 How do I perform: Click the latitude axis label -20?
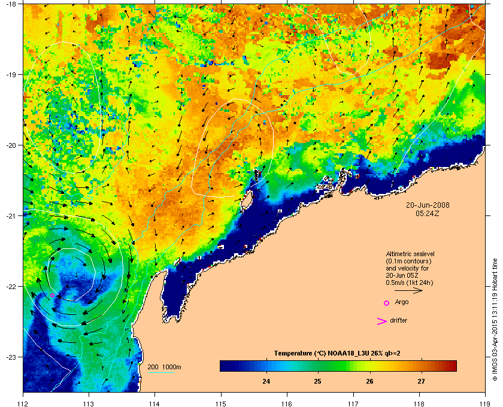pyautogui.click(x=12, y=145)
